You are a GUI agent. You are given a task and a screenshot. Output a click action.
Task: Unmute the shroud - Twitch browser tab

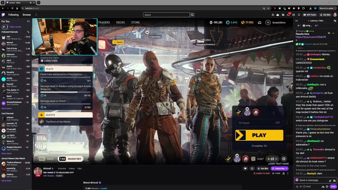coord(30,3)
